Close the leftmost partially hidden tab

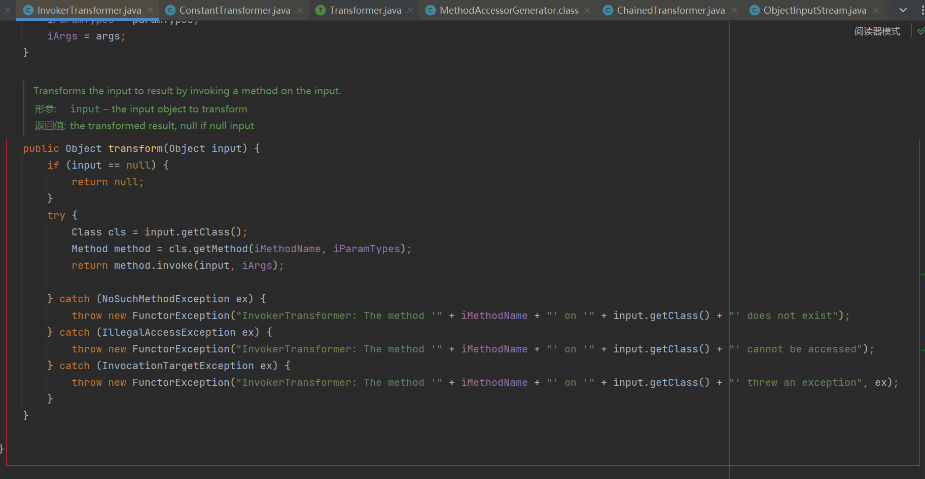(x=7, y=10)
